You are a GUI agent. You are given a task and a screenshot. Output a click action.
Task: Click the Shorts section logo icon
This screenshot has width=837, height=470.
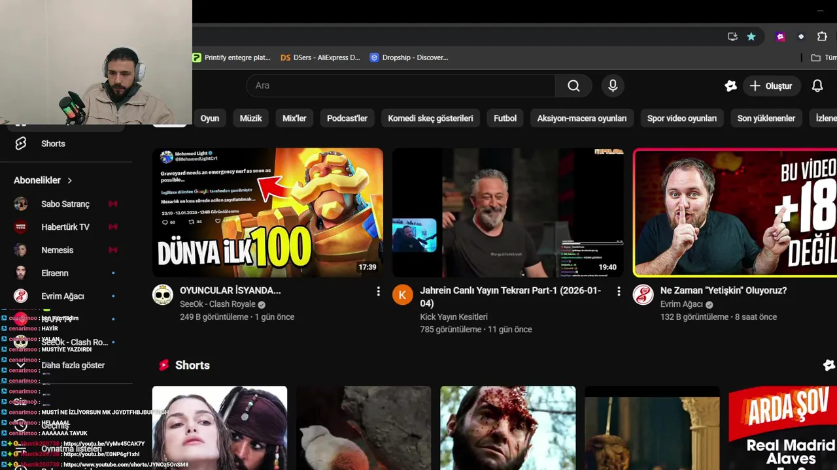163,365
